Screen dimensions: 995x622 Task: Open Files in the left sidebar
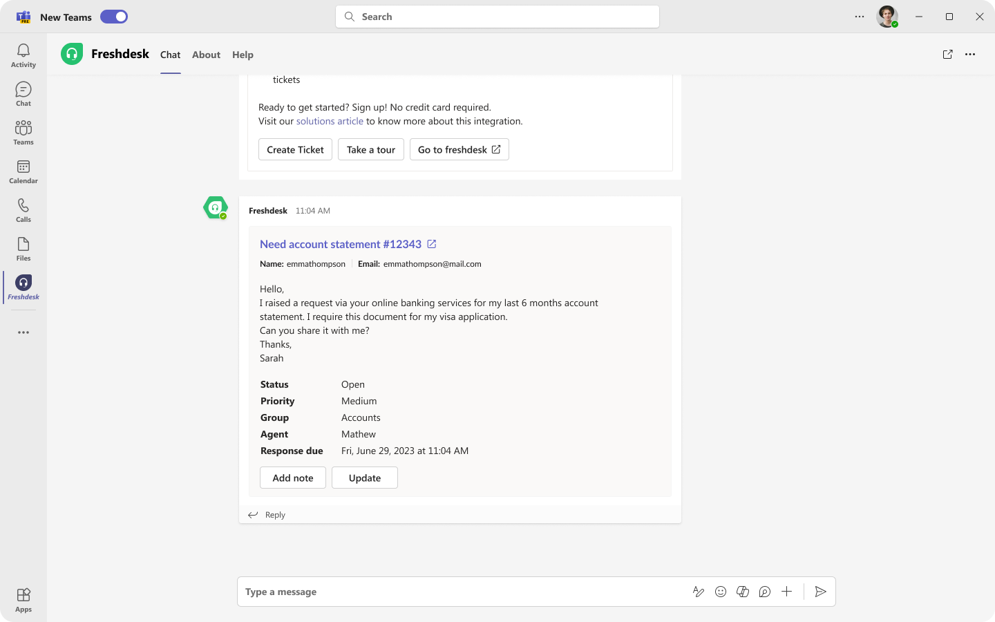(x=23, y=249)
